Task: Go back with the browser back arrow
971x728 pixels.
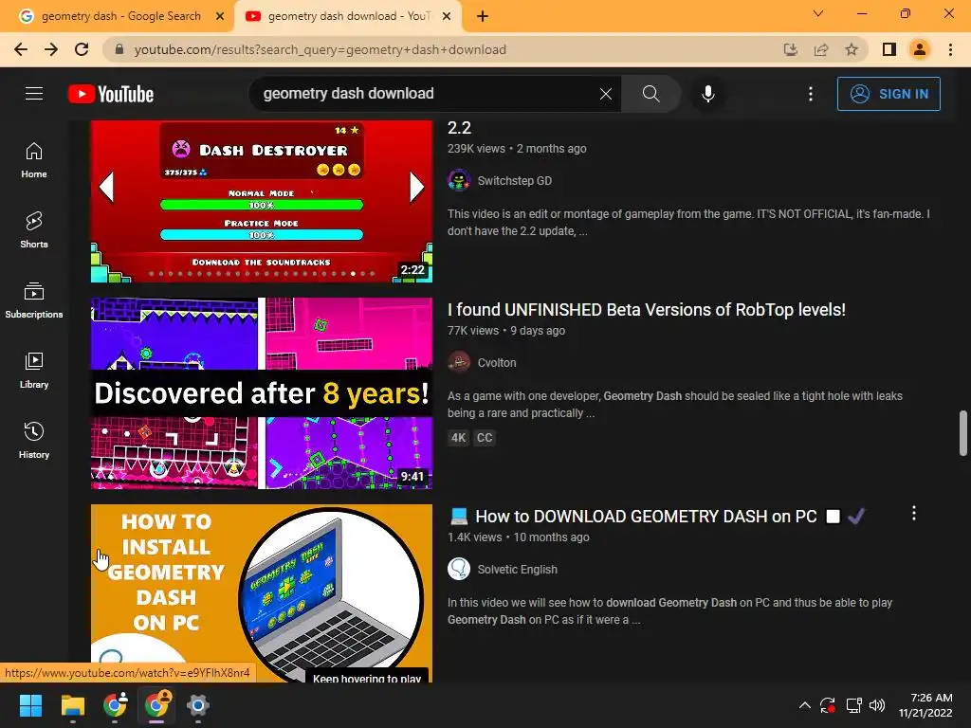Action: [21, 49]
